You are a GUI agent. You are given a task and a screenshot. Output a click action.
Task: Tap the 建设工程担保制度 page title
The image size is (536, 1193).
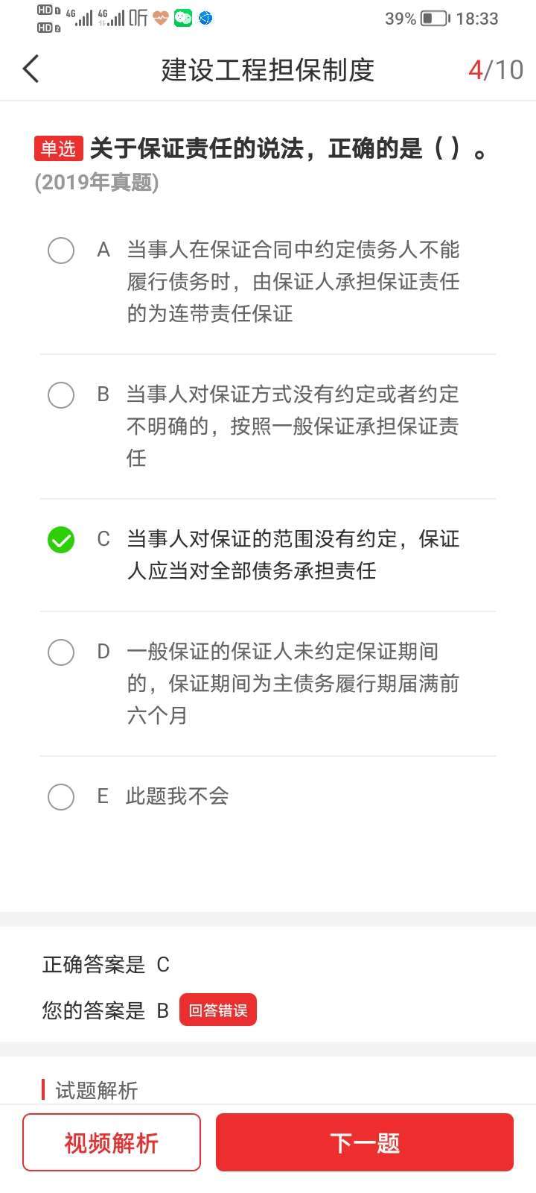click(268, 70)
